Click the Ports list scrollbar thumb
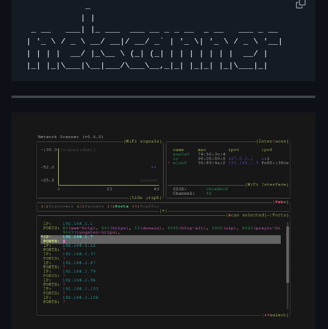 pyautogui.click(x=287, y=255)
